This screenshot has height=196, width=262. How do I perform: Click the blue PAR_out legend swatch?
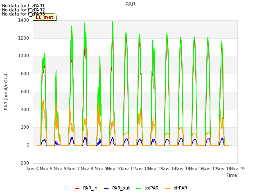(106, 189)
